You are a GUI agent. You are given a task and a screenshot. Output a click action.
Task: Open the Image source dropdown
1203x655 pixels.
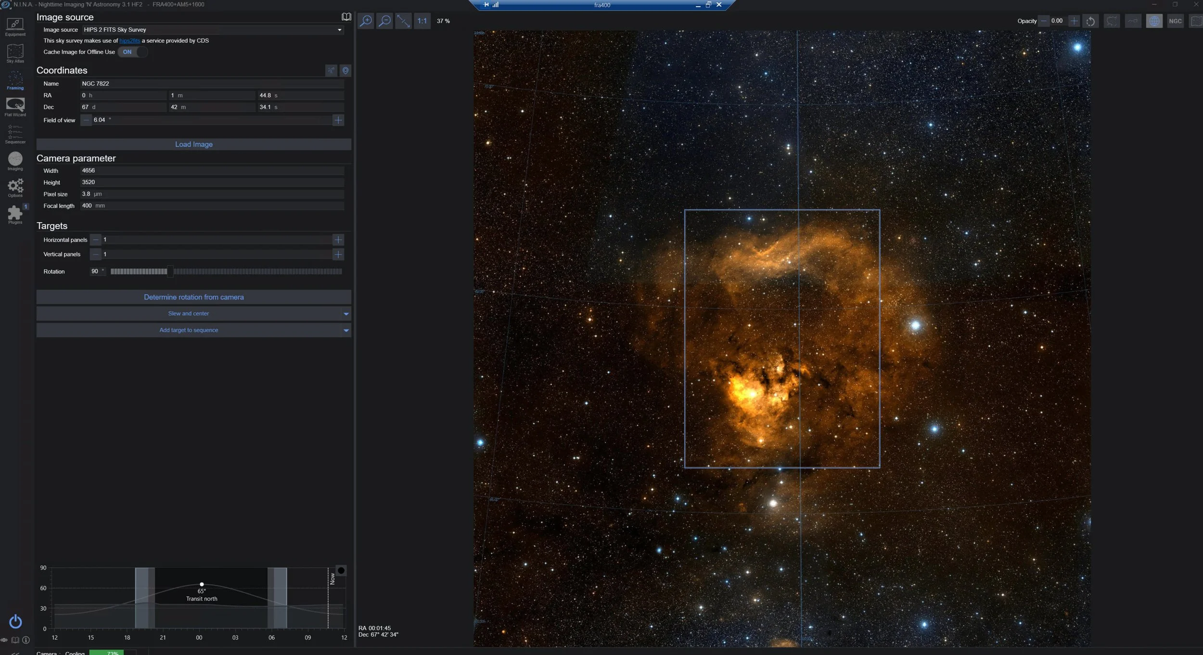click(212, 30)
